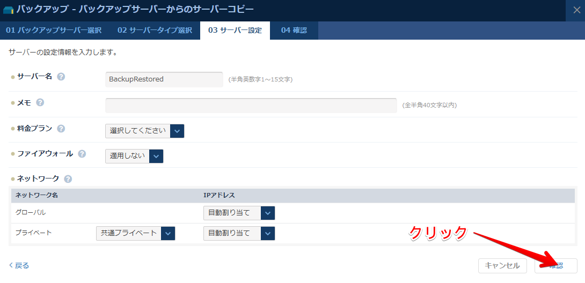Click help icon beside メモ label

coord(40,102)
